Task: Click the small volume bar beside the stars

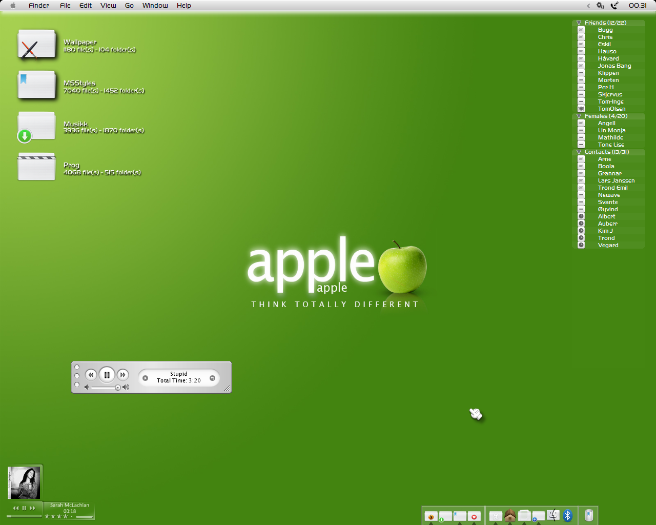Action: click(x=84, y=517)
